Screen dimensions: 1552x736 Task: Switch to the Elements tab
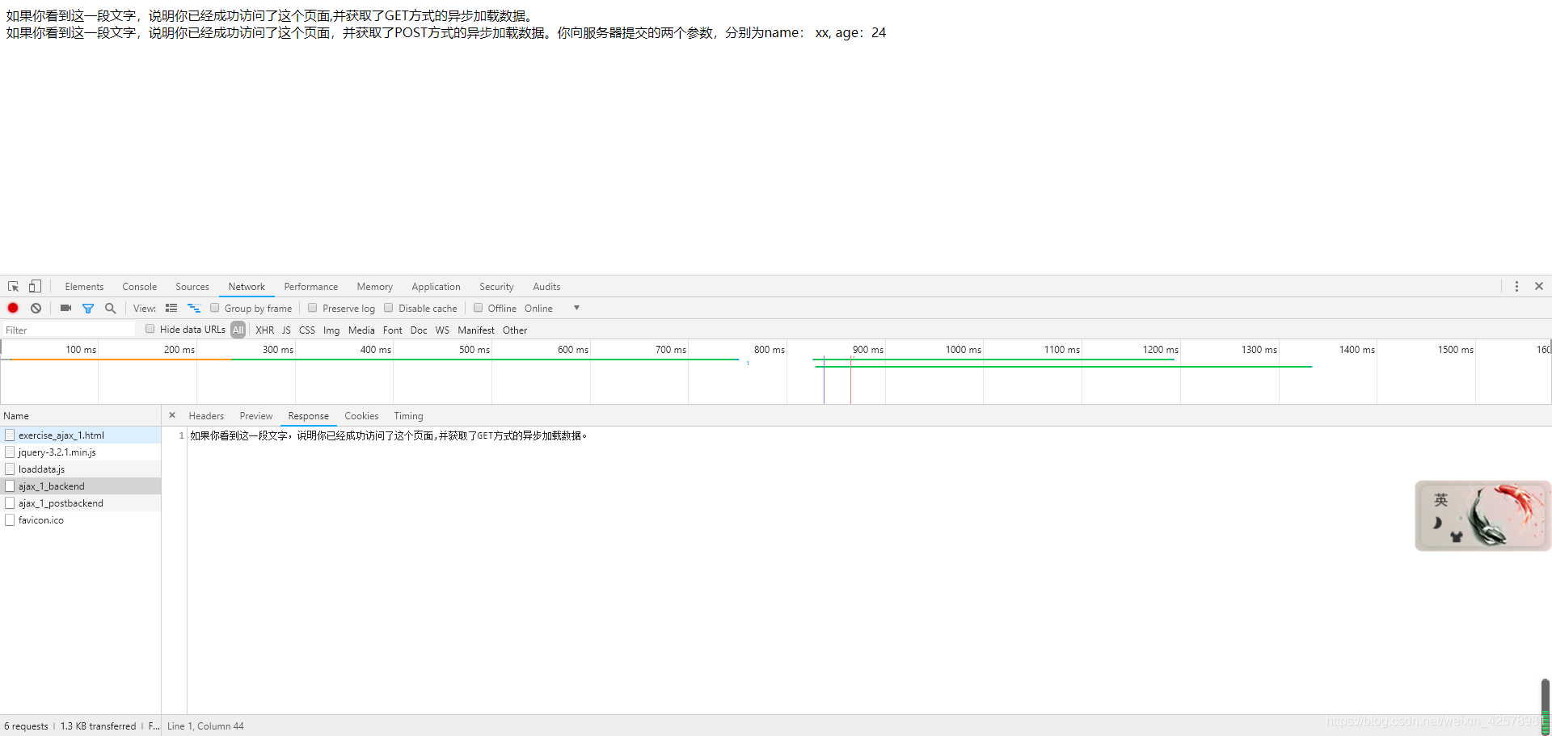[x=84, y=287]
